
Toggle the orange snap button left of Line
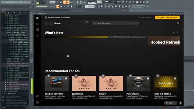click(x=58, y=6)
